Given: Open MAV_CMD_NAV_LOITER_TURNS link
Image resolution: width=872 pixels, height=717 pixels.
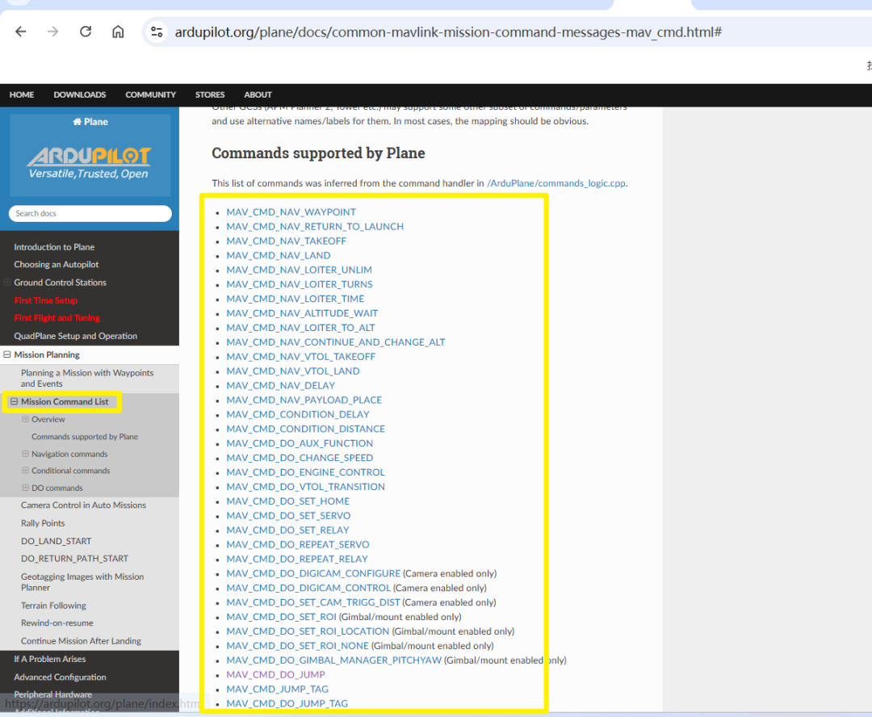Looking at the screenshot, I should coord(300,284).
